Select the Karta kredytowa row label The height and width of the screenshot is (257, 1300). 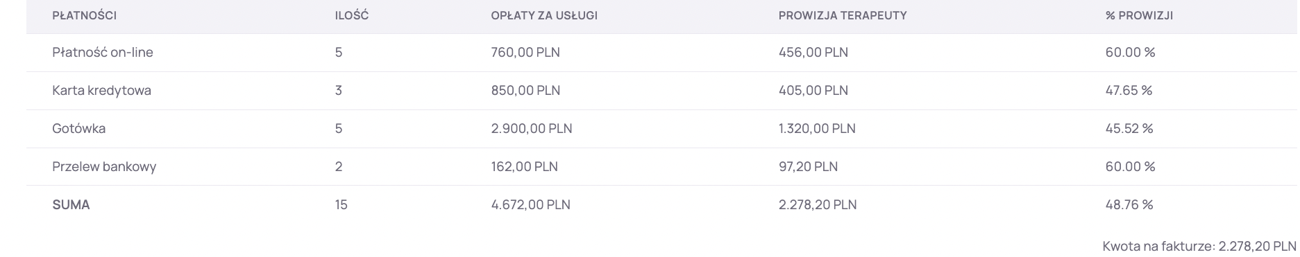(x=101, y=90)
